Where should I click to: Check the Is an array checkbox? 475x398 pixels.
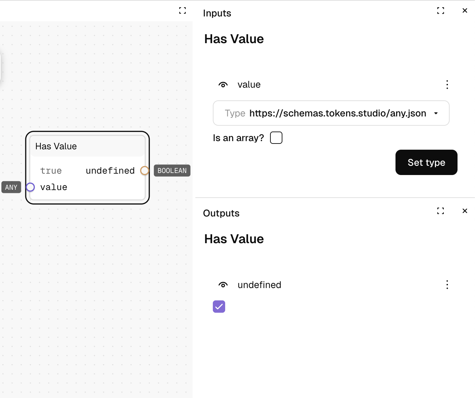[x=276, y=138]
